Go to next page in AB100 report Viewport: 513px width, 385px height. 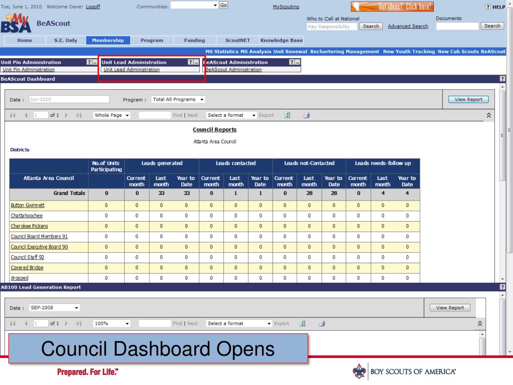point(67,323)
